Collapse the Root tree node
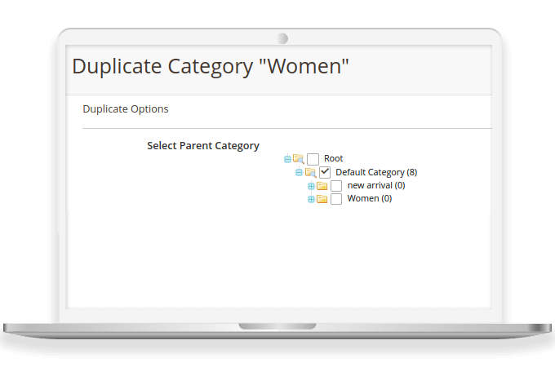This screenshot has height=367, width=555. [287, 159]
